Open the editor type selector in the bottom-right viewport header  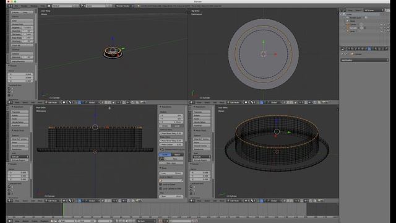pyautogui.click(x=192, y=201)
